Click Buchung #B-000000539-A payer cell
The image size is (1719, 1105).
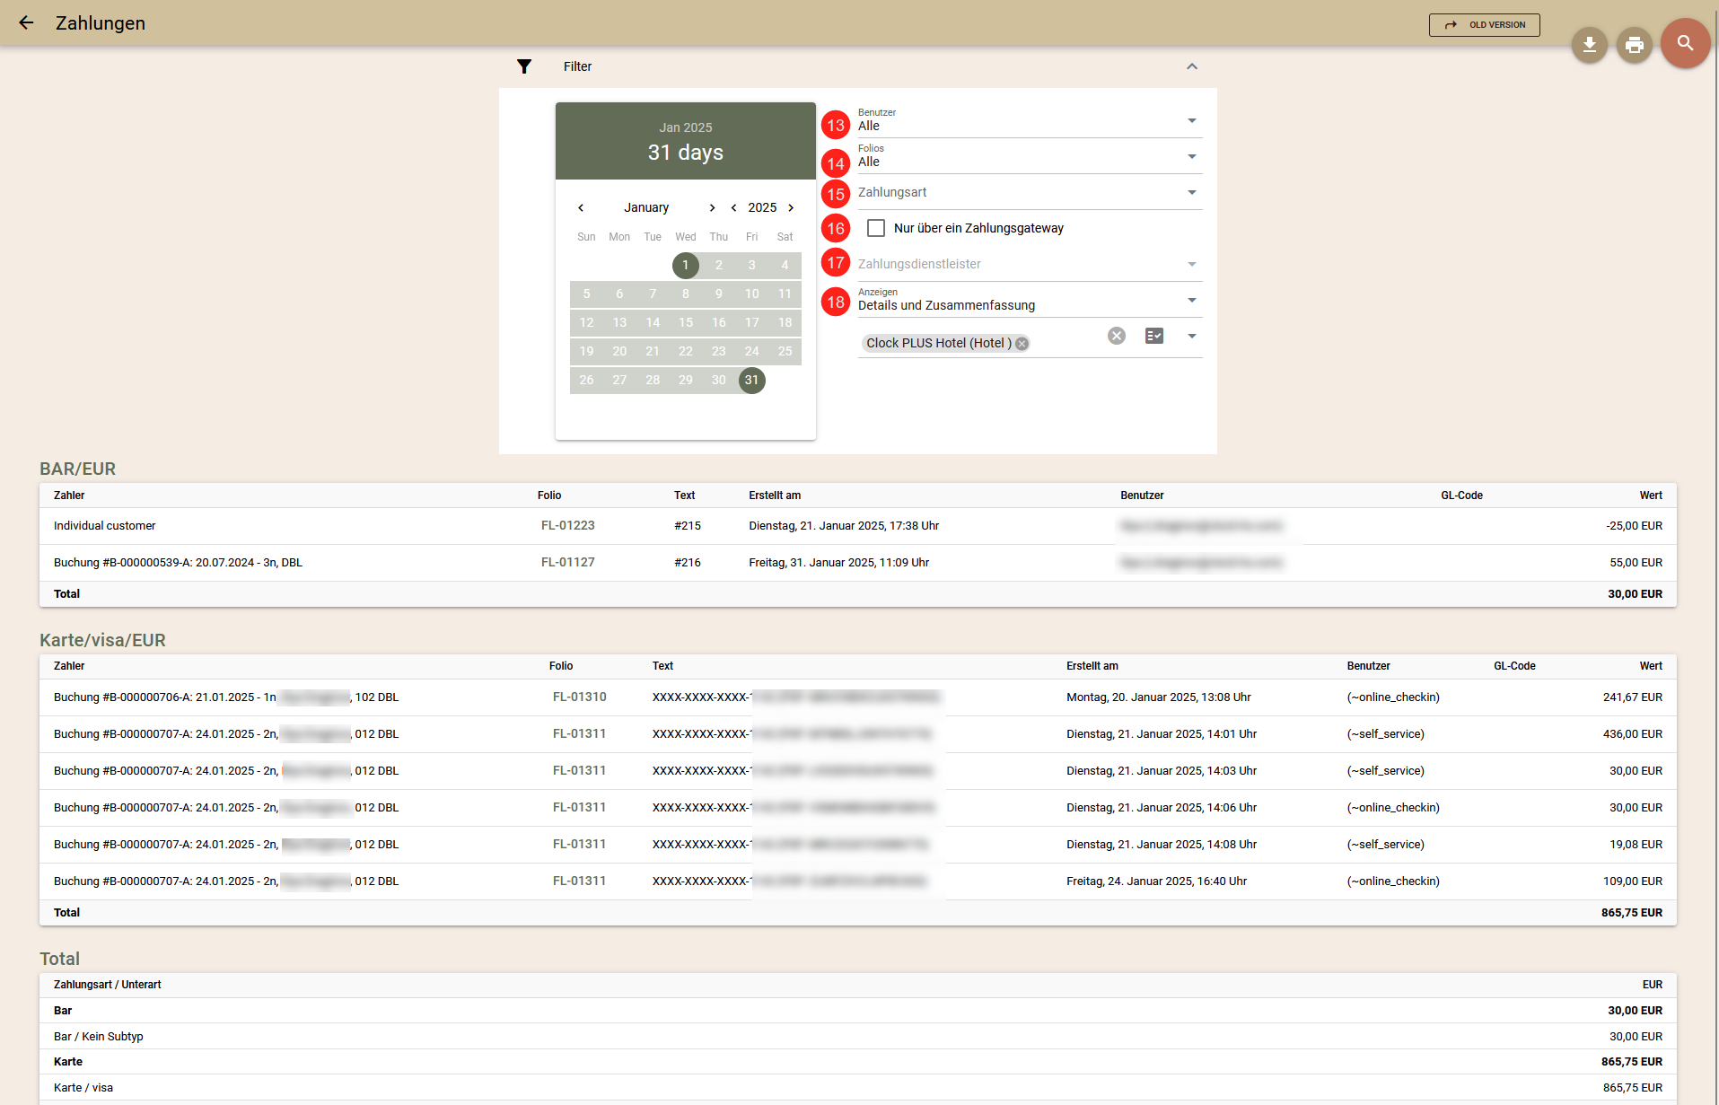pos(178,563)
